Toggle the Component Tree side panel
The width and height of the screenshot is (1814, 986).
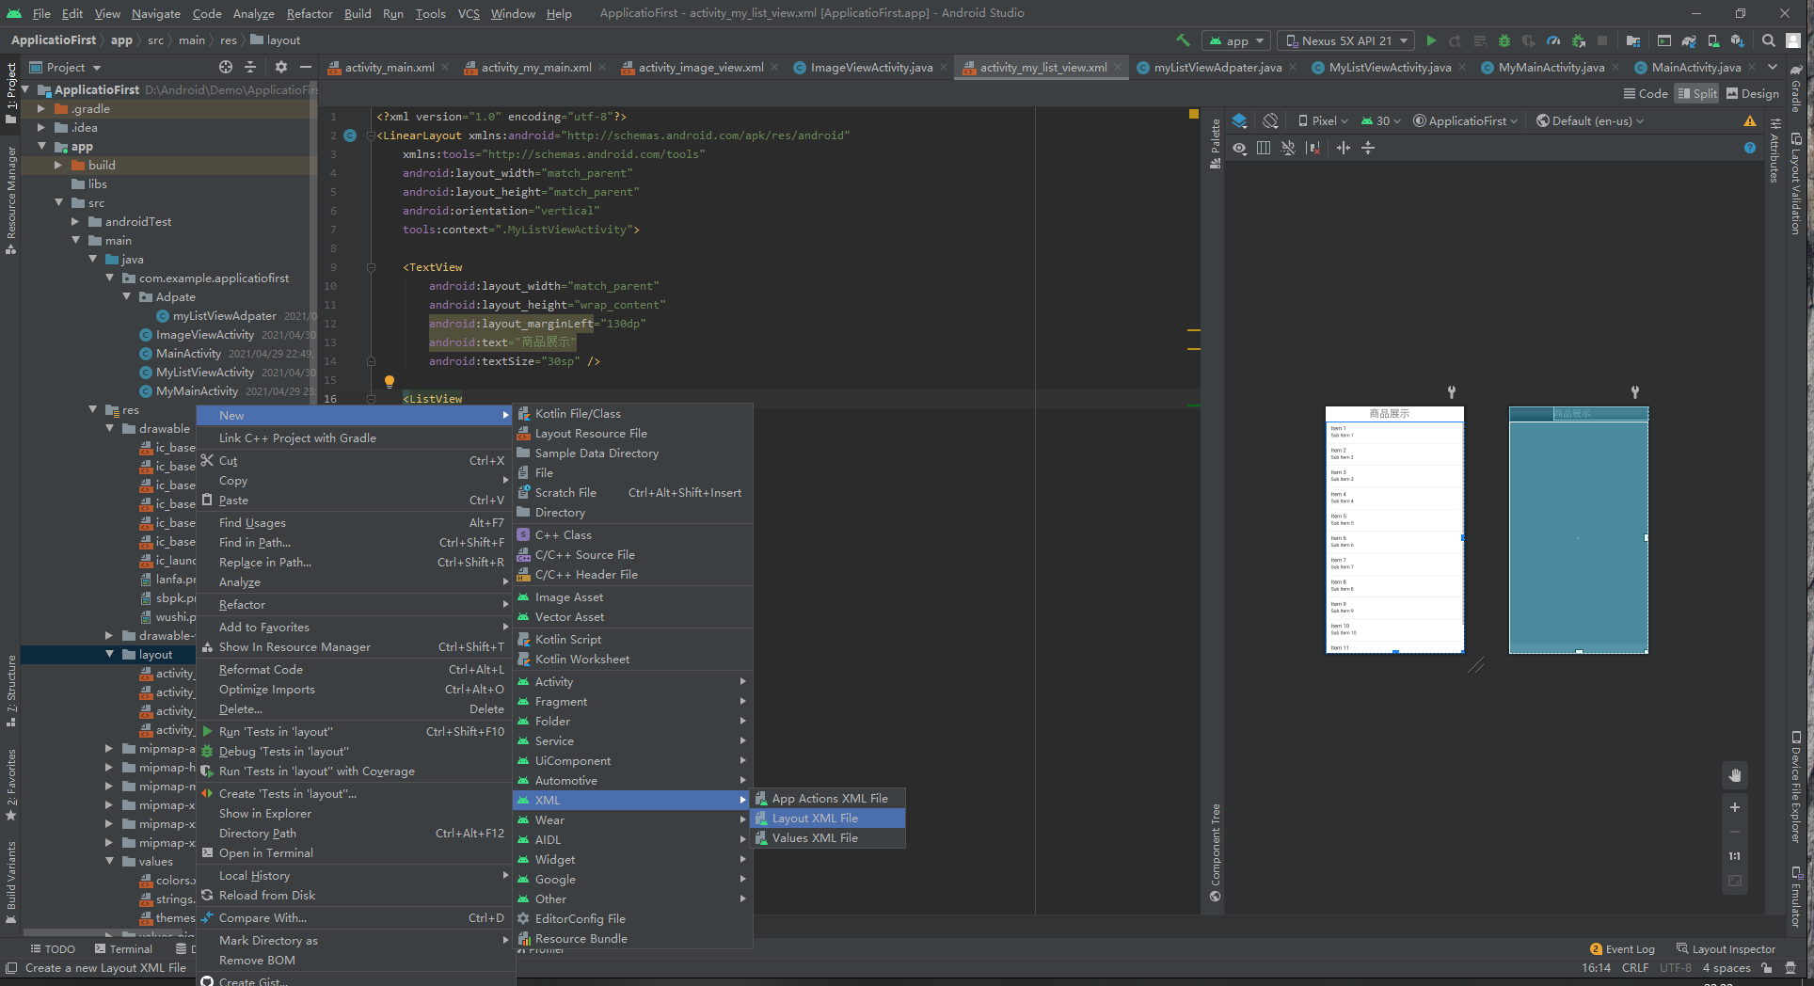pyautogui.click(x=1215, y=852)
